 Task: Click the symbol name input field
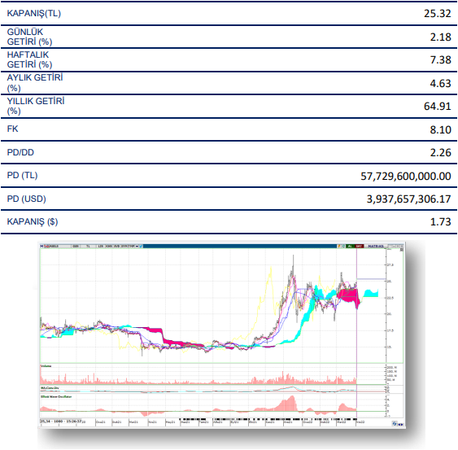tap(60, 246)
